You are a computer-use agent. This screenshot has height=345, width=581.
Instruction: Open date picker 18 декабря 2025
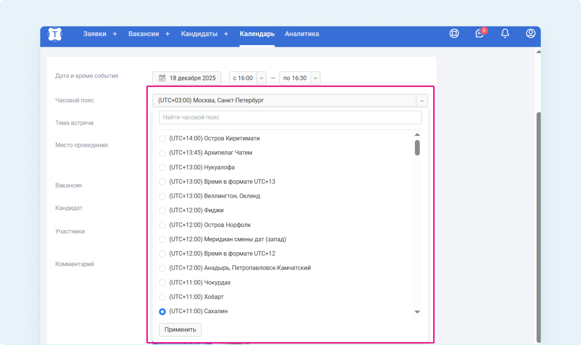pos(187,78)
